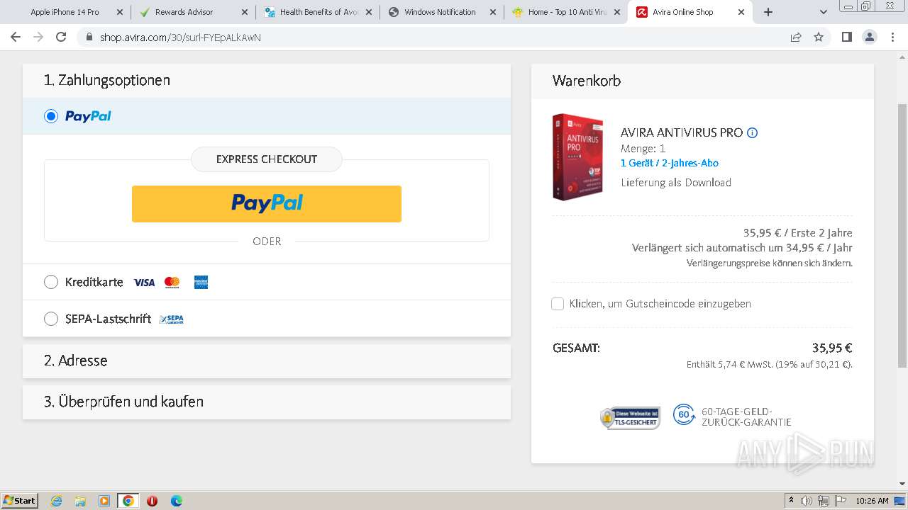Image resolution: width=908 pixels, height=510 pixels.
Task: Open the Chrome three-dot menu
Action: coord(893,37)
